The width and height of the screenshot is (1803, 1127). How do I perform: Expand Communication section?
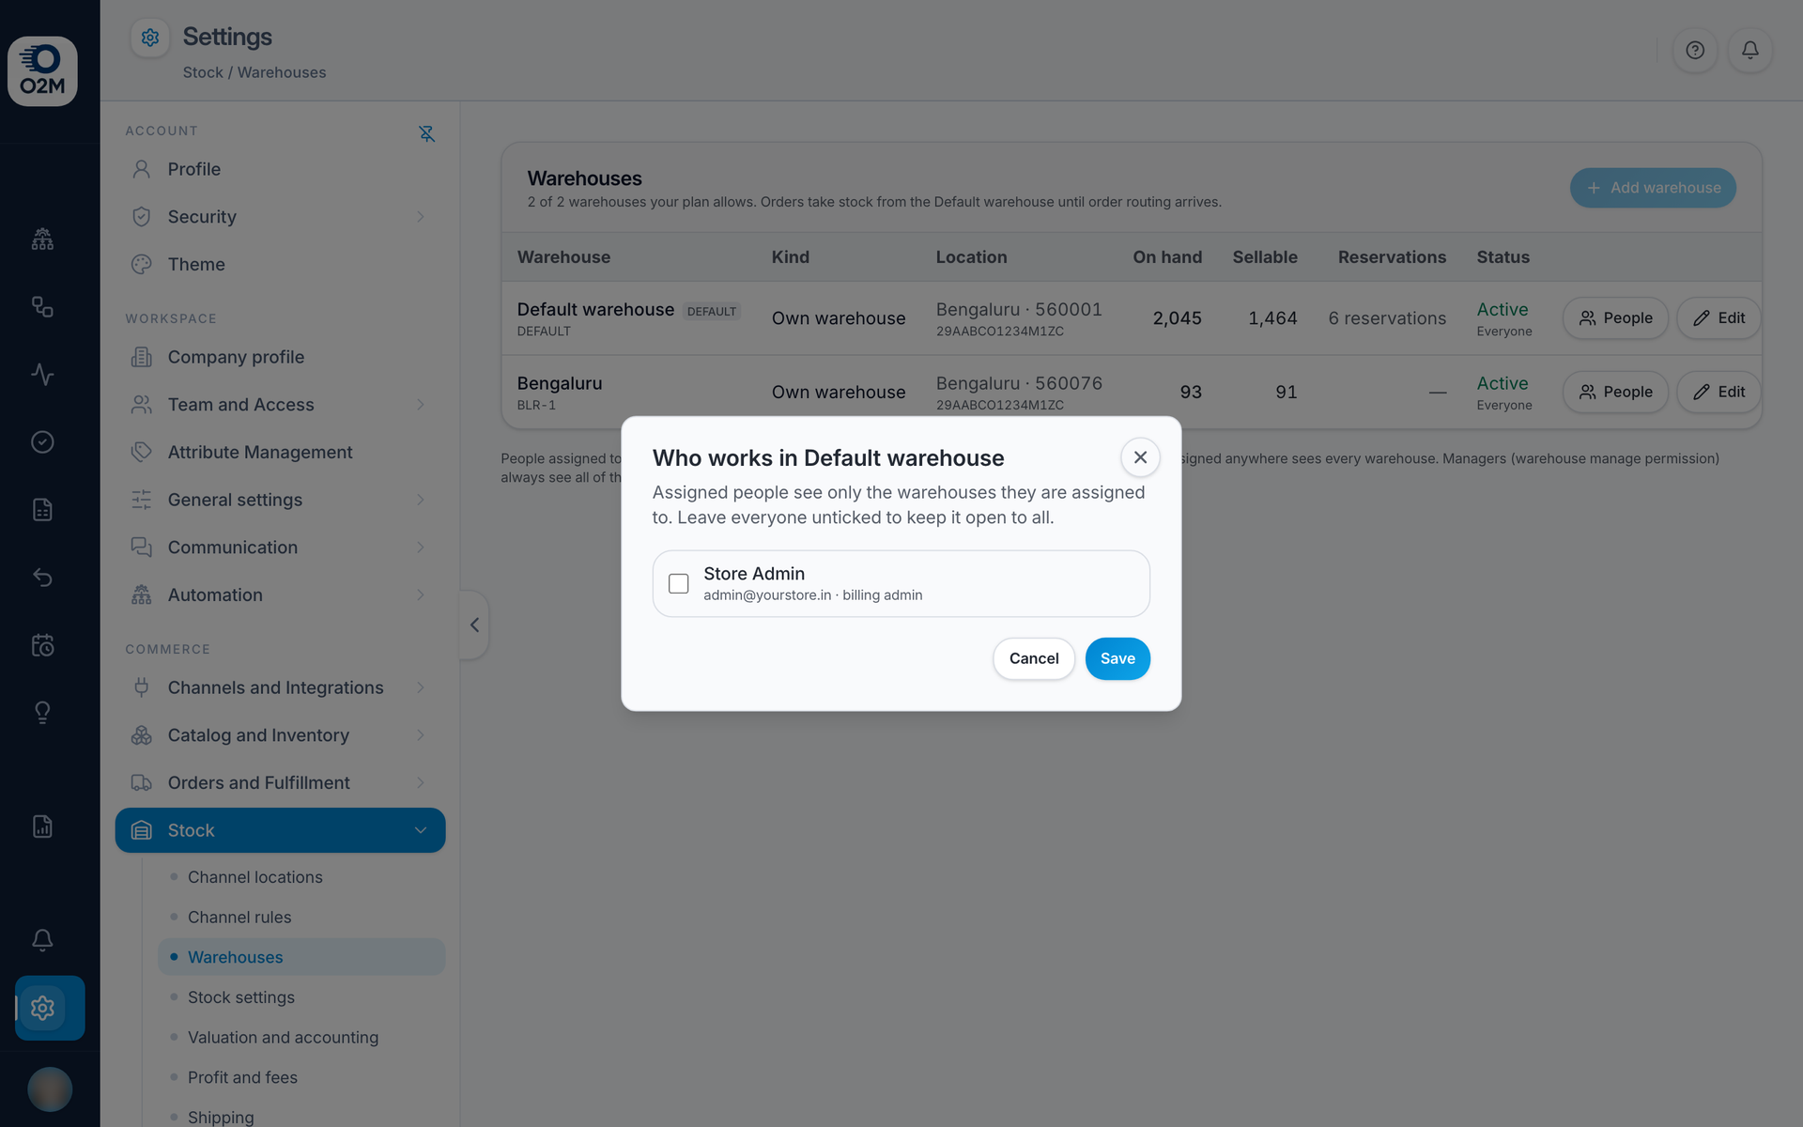pos(280,547)
